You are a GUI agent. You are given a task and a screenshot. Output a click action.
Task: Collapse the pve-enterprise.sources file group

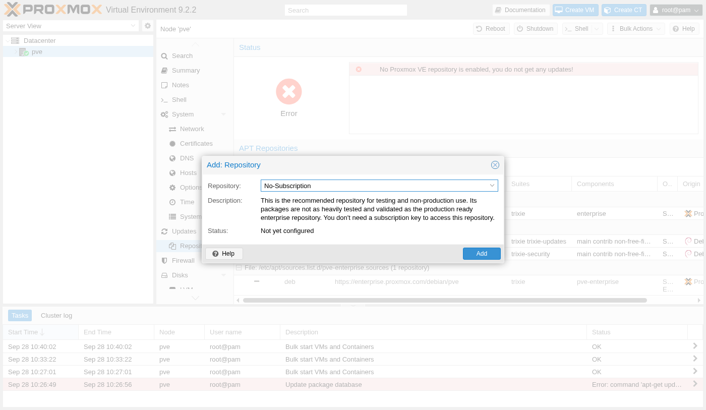click(239, 267)
